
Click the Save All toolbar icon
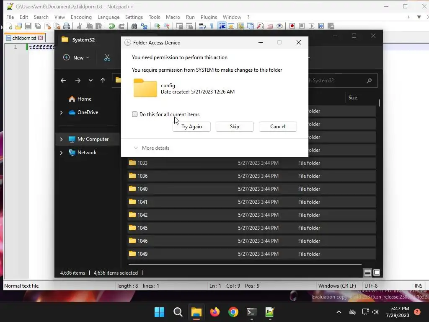pyautogui.click(x=38, y=26)
